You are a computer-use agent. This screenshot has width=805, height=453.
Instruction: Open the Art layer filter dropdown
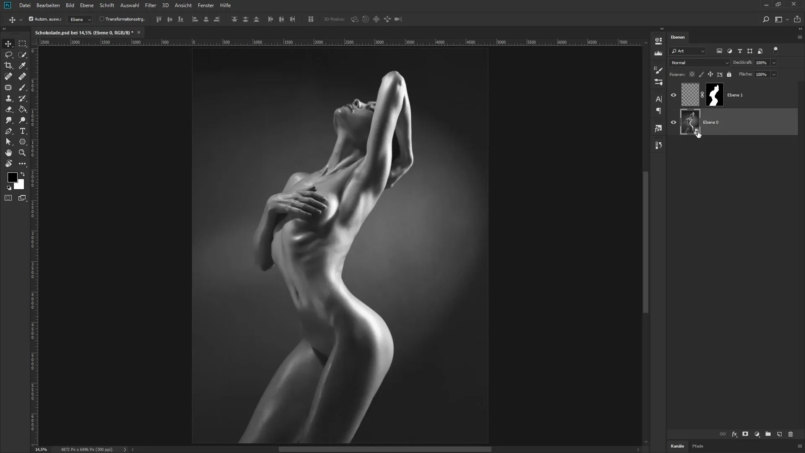coord(688,51)
